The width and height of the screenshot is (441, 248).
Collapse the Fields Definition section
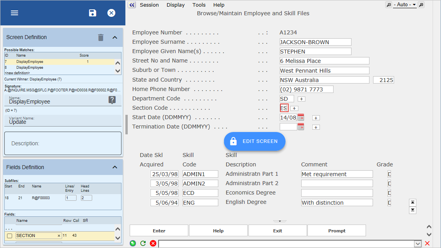pyautogui.click(x=115, y=167)
